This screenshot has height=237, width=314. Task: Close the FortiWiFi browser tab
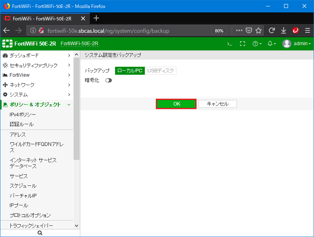(83, 19)
